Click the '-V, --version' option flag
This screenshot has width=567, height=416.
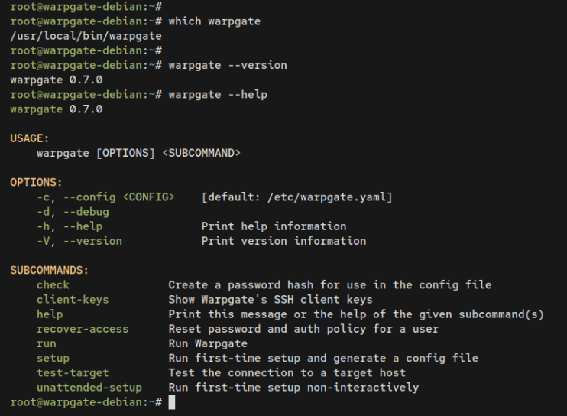click(79, 241)
